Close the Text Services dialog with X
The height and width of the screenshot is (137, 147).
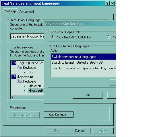point(113,3)
